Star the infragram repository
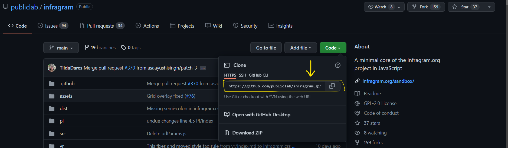The height and width of the screenshot is (148, 508). pos(466,7)
